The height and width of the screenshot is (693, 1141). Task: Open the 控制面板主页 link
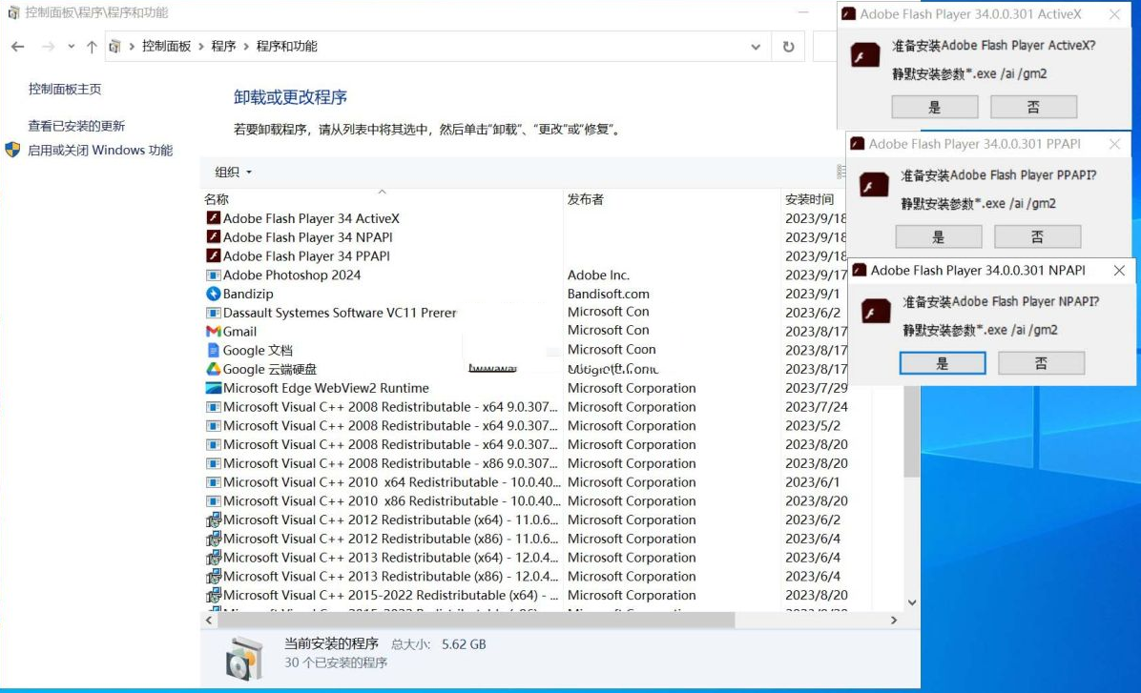click(65, 89)
